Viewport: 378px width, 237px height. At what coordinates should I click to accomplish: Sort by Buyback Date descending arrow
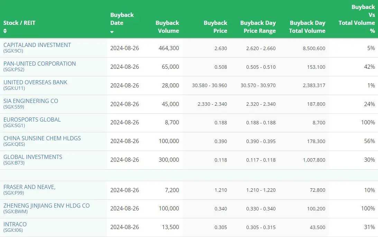coord(112,32)
